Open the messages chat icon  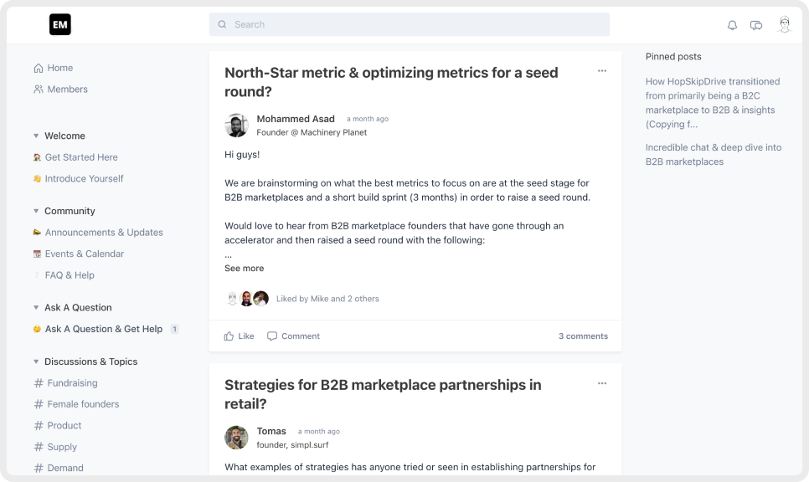(x=756, y=25)
